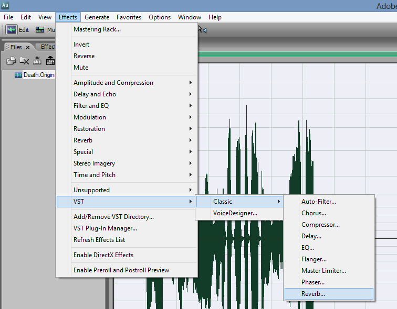Screen dimensions: 397x309
Task: Choose Invert from Effects menu
Action: tap(127, 45)
